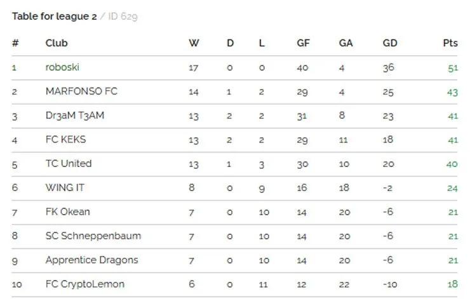This screenshot has width=470, height=299.
Task: Click the D column header
Action: [230, 43]
